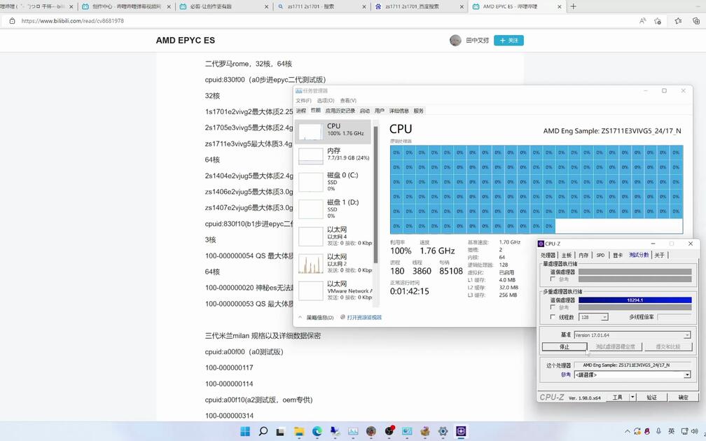The height and width of the screenshot is (441, 706).
Task: Switch to 显卡 tab in CPU-Z
Action: [618, 255]
